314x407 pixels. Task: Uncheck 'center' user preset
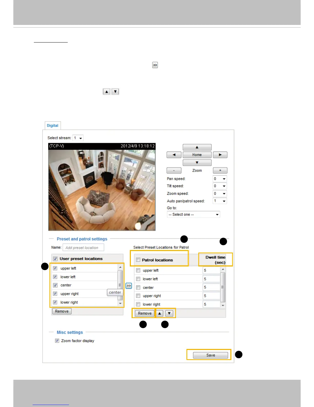pos(55,285)
